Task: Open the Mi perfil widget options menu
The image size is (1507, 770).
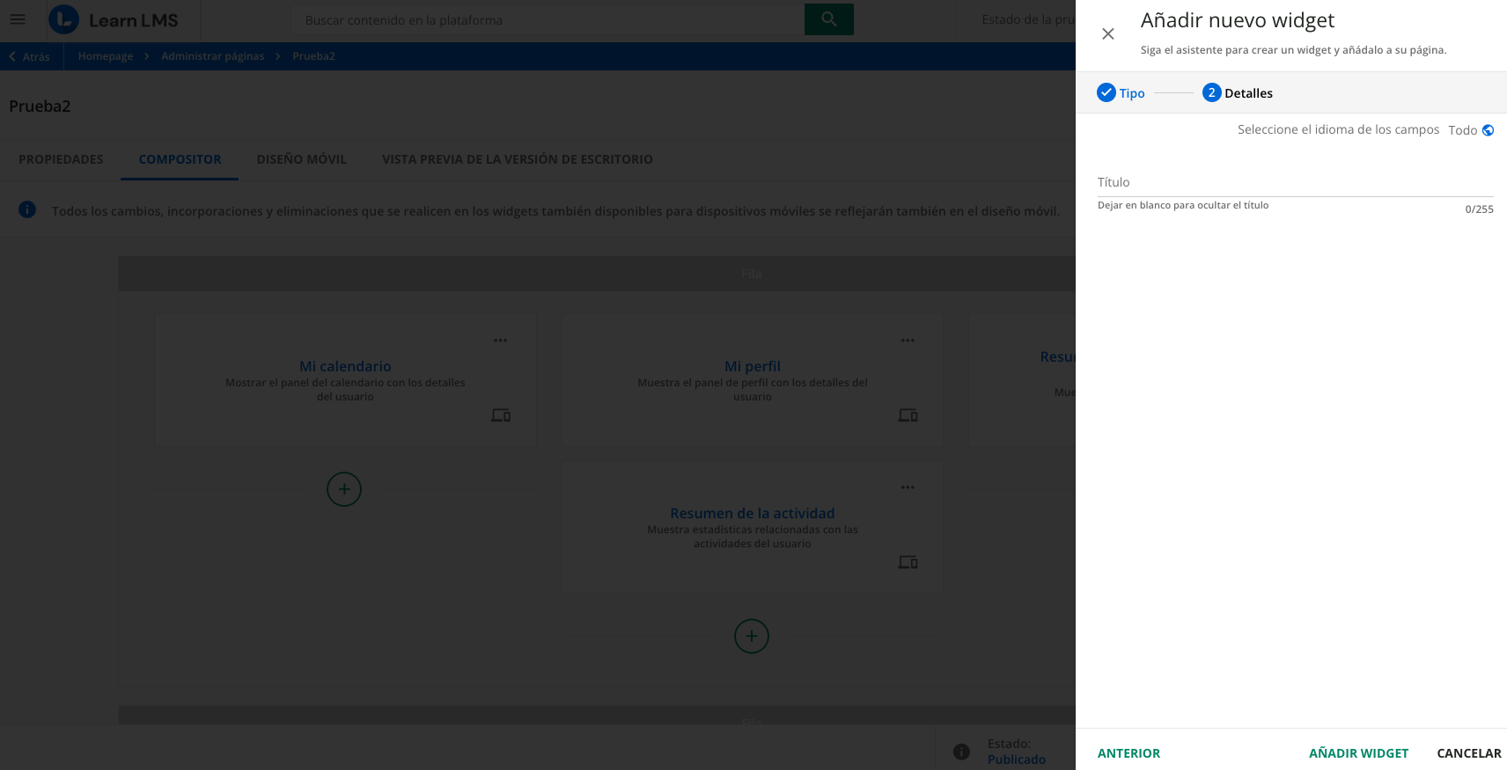Action: click(x=908, y=341)
